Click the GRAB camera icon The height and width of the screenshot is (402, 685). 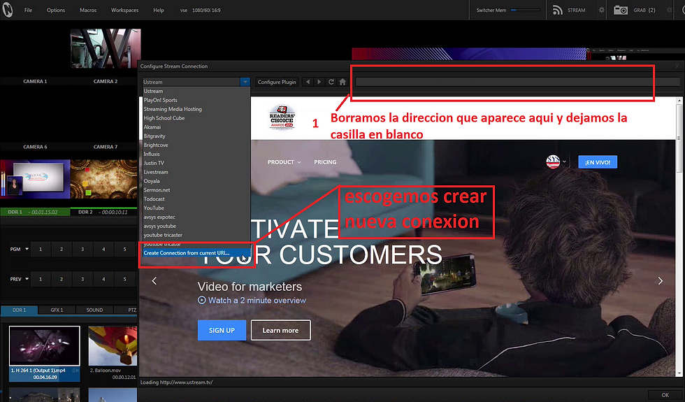point(621,10)
